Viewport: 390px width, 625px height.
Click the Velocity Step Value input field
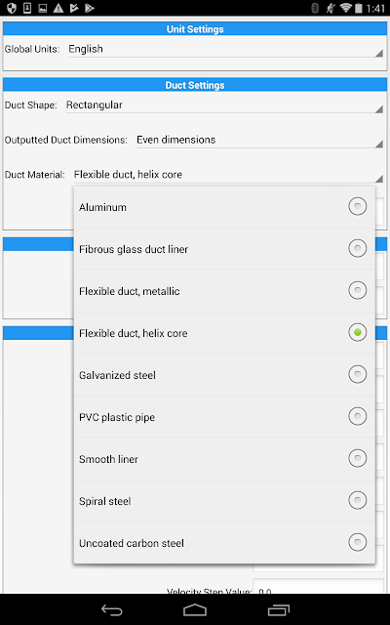(x=319, y=586)
